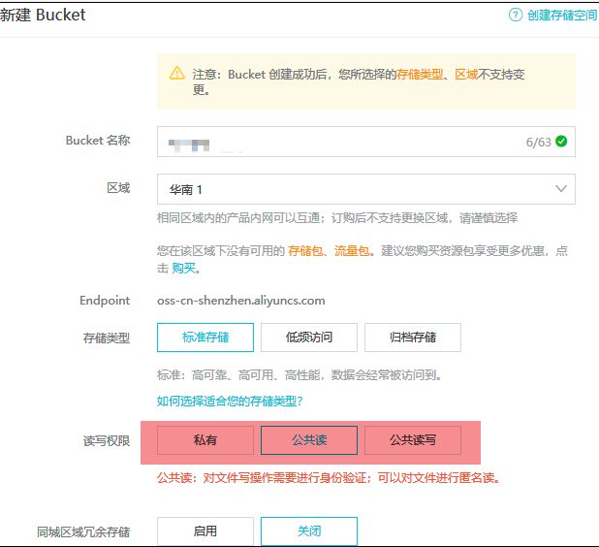The height and width of the screenshot is (547, 599).
Task: Expand region list via chevron arrow
Action: [x=561, y=188]
